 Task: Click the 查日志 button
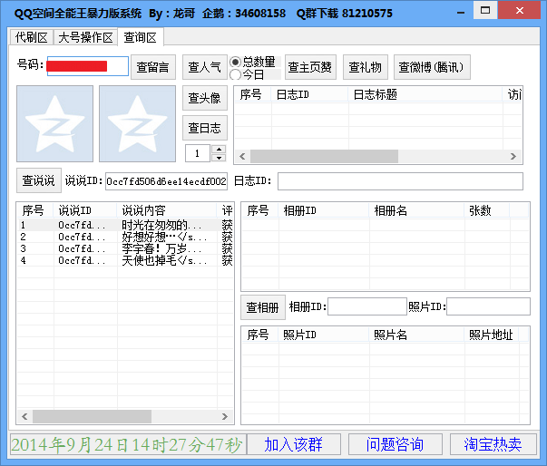pyautogui.click(x=205, y=128)
